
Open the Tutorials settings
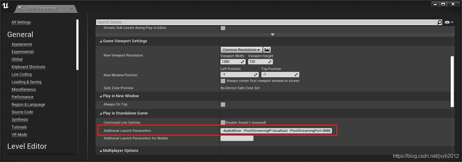point(19,127)
